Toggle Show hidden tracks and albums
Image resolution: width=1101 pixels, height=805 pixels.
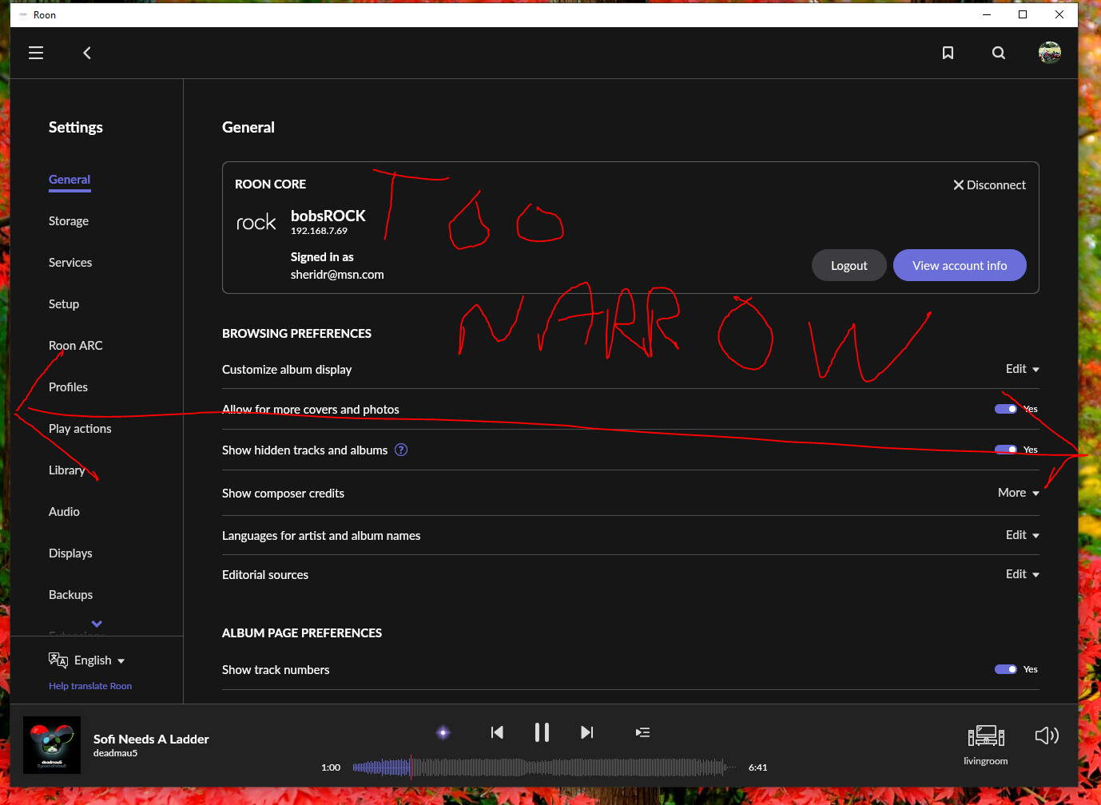tap(1006, 450)
